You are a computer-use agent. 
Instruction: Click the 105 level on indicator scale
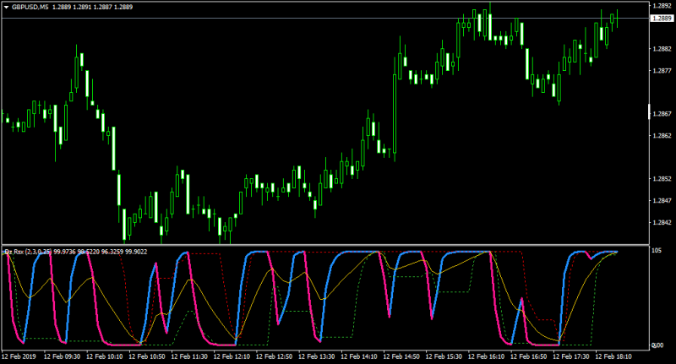pos(657,250)
